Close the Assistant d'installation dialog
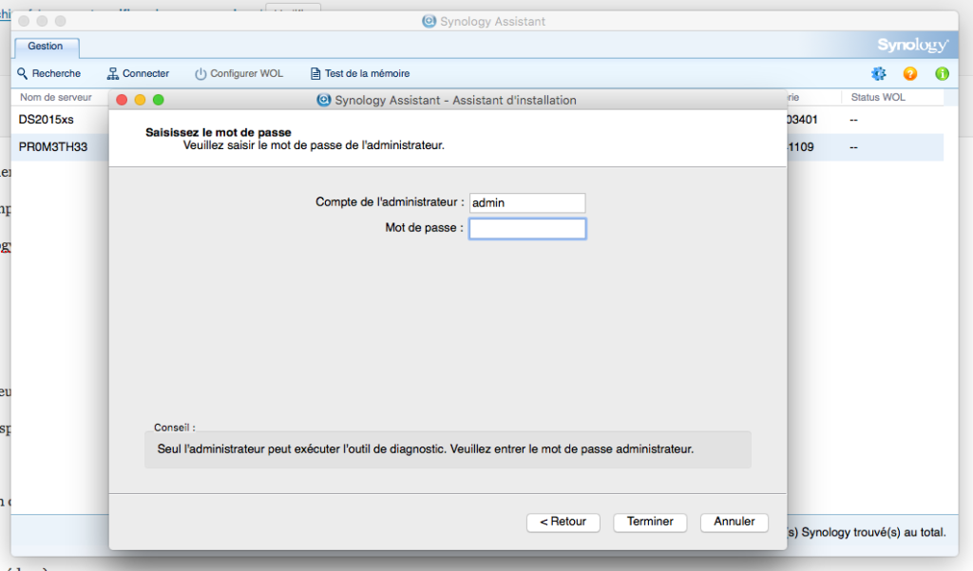Image resolution: width=973 pixels, height=571 pixels. [122, 100]
